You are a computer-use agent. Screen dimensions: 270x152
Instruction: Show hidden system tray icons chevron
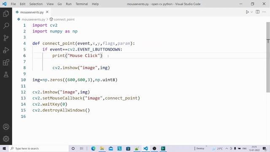tap(227, 148)
